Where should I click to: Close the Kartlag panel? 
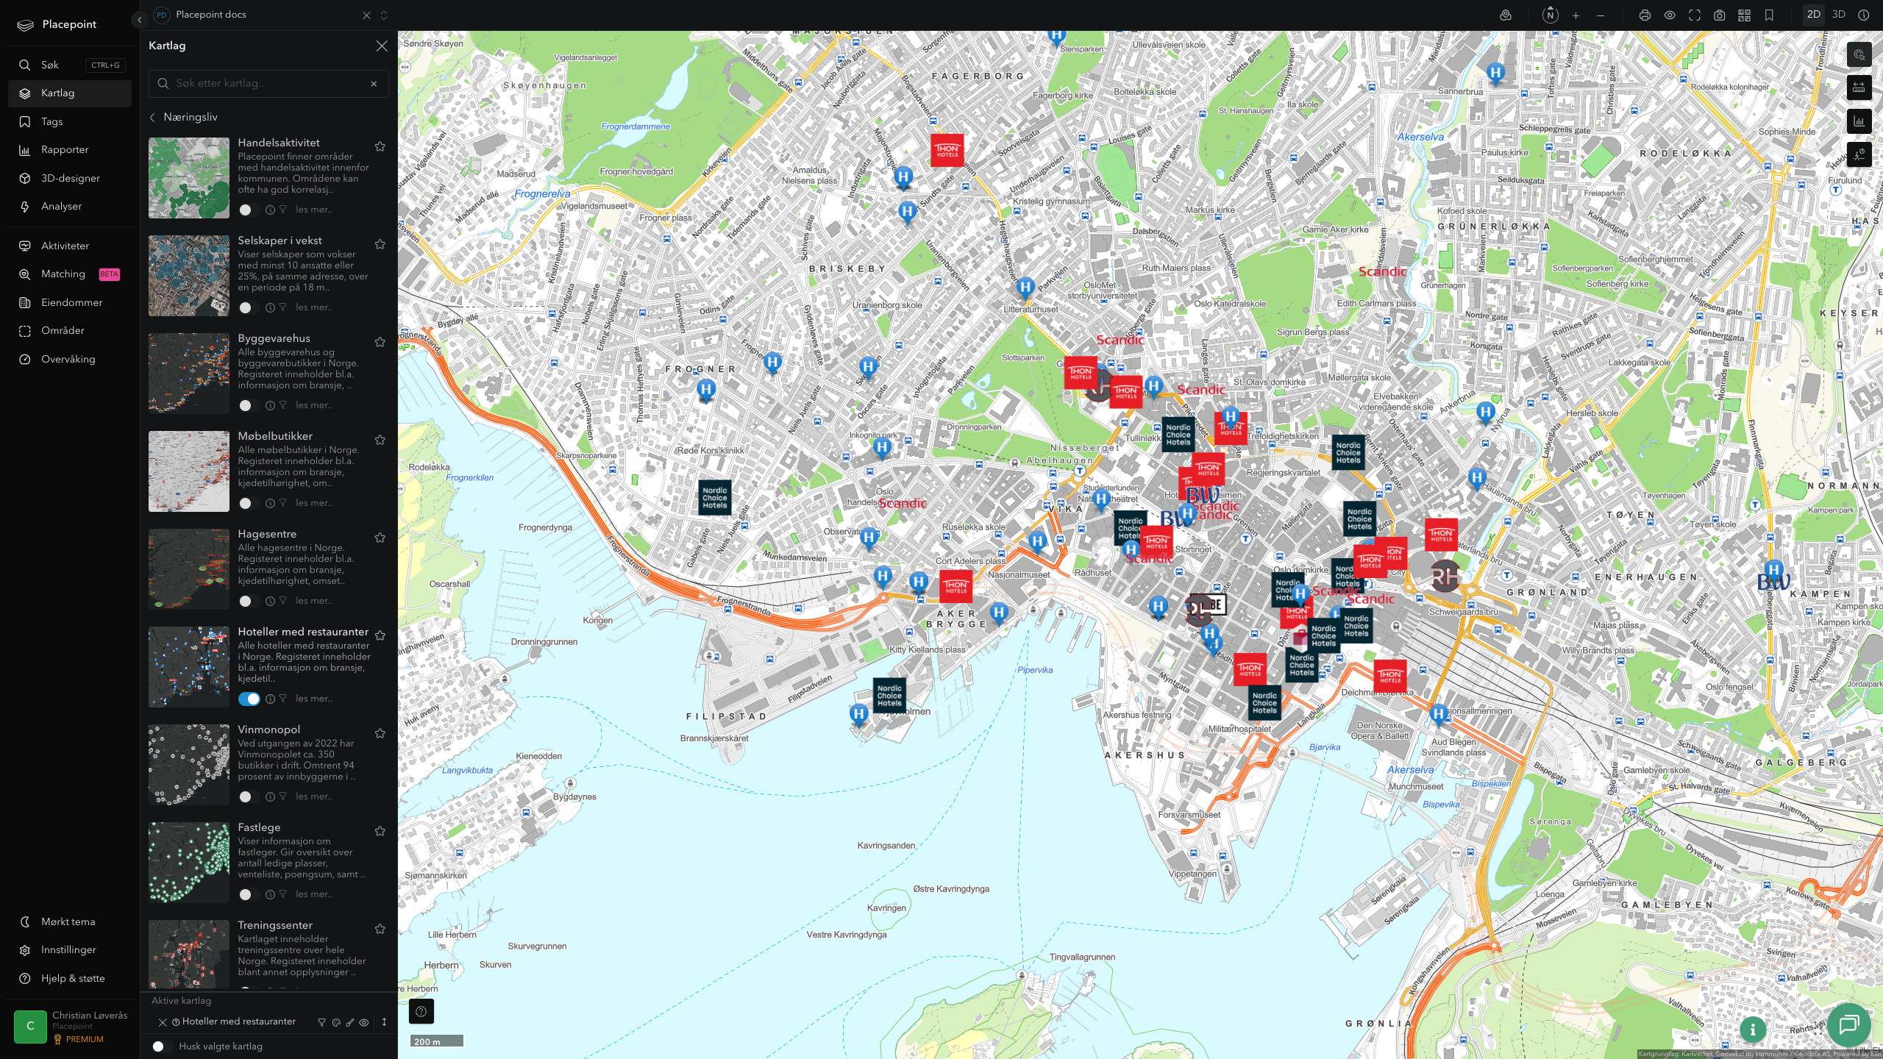(x=382, y=46)
